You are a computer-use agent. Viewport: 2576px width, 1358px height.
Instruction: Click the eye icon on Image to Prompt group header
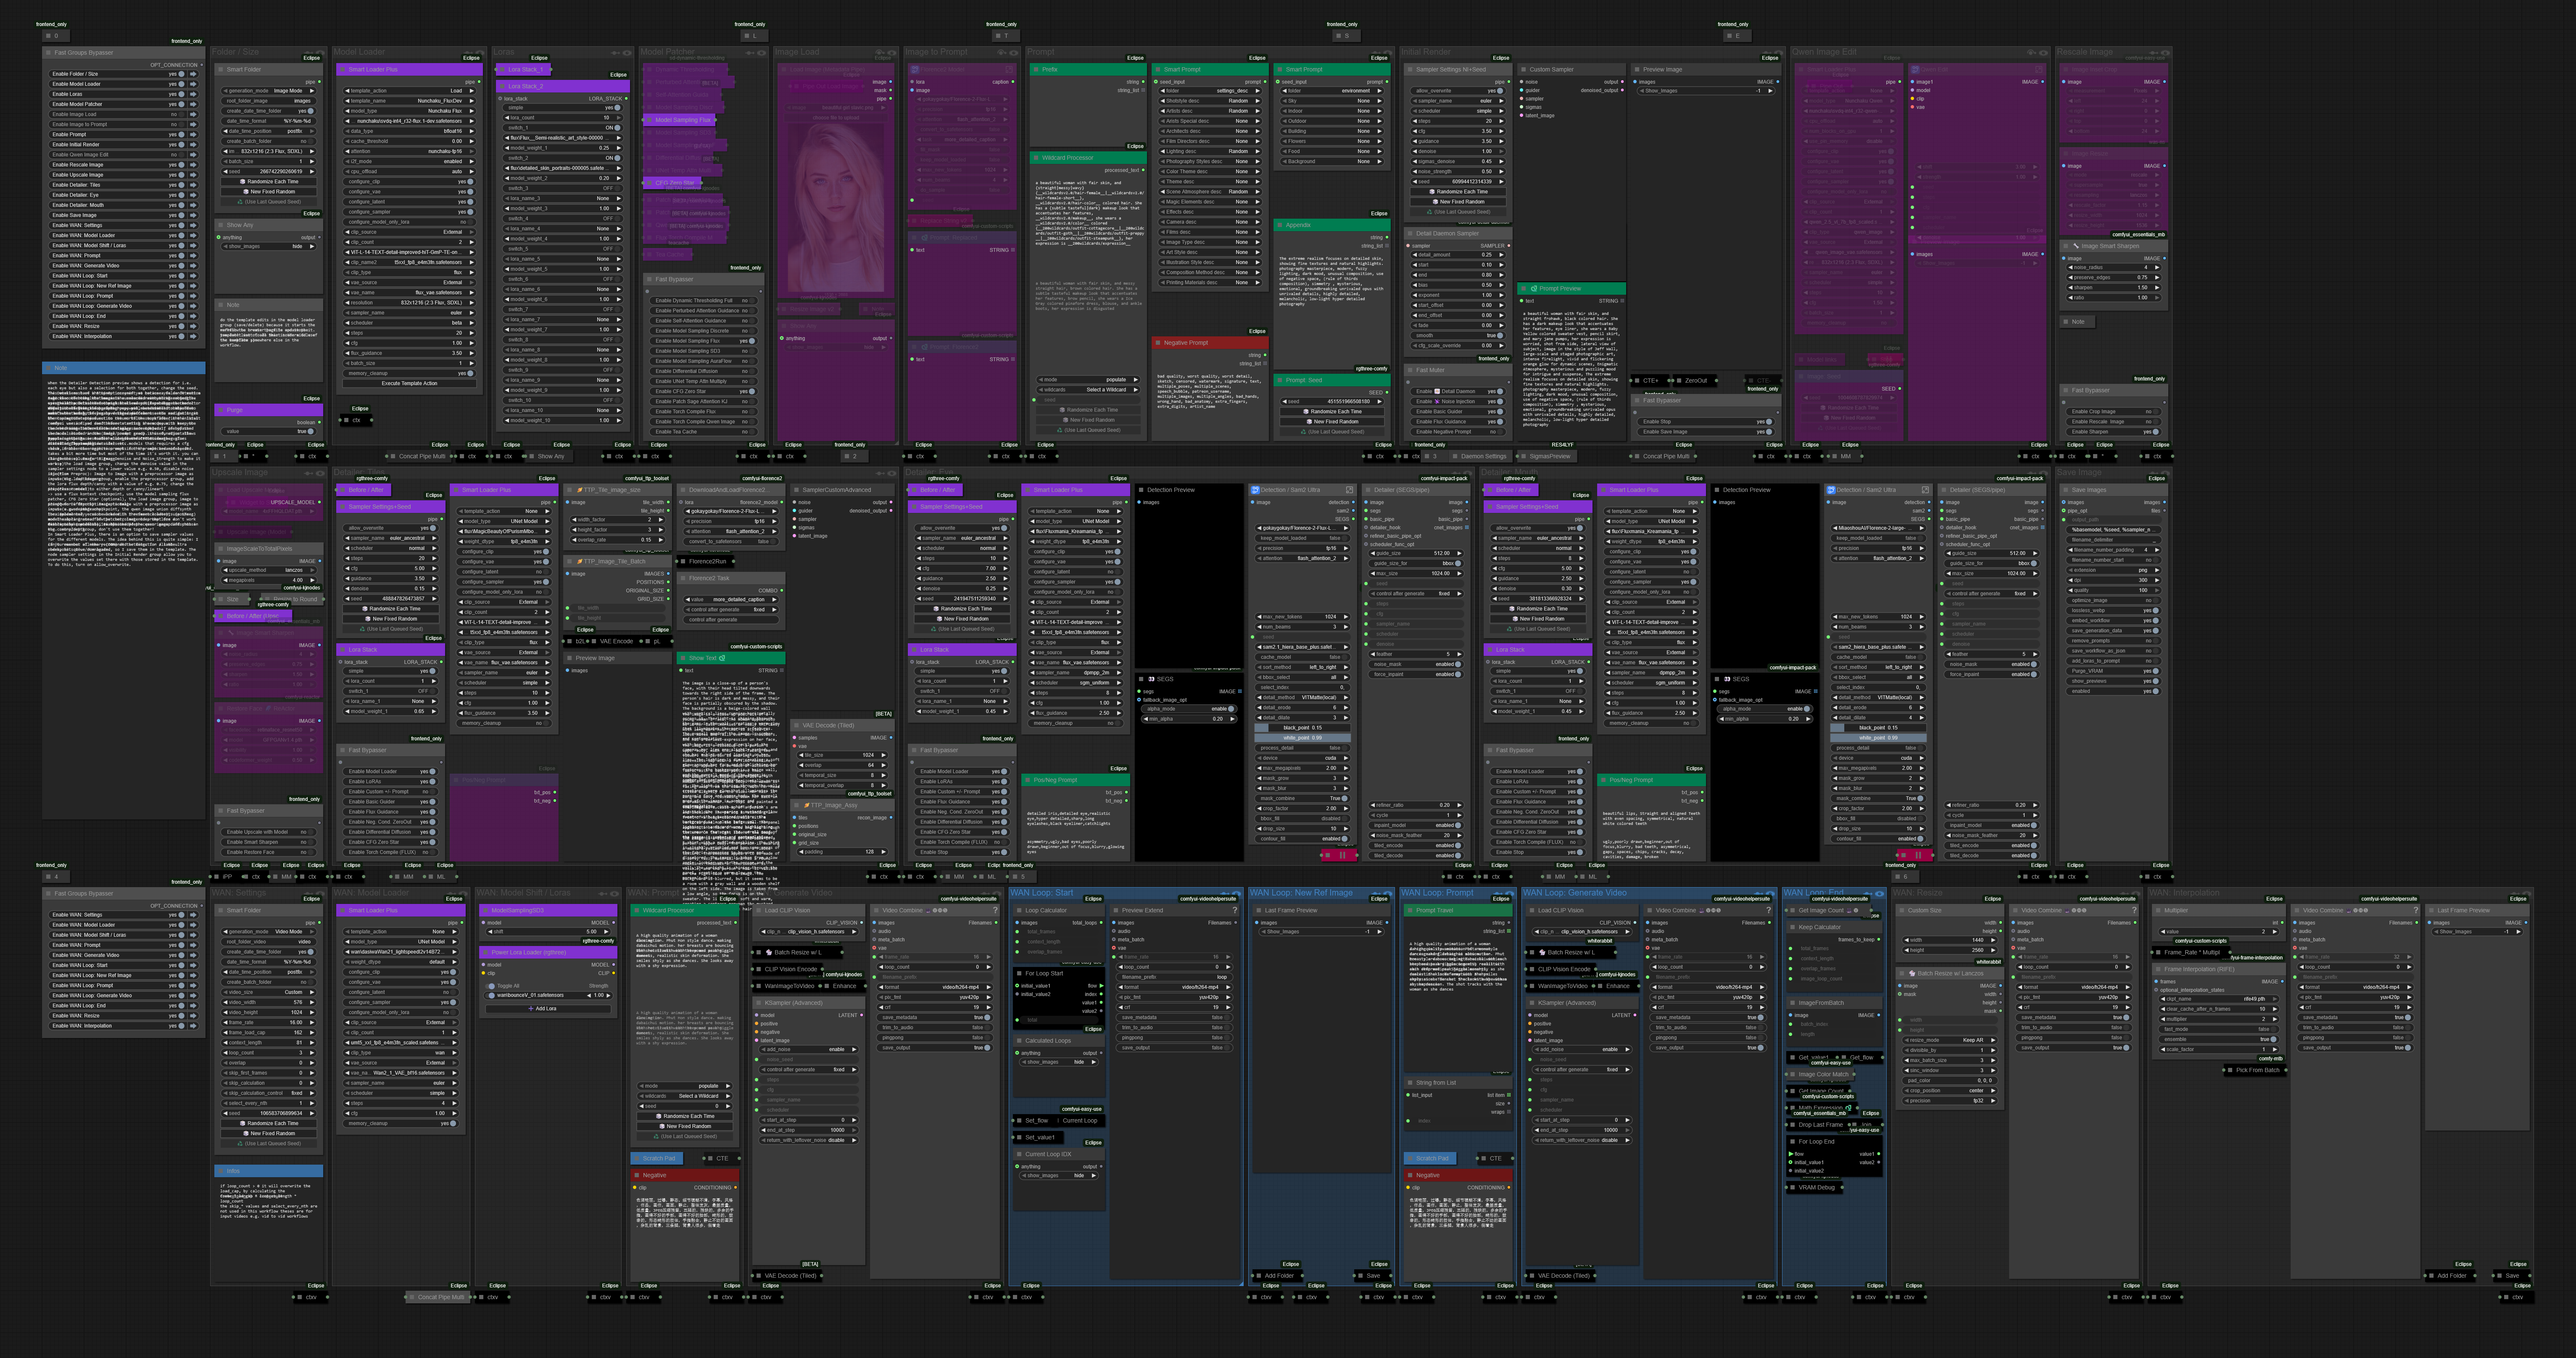click(x=1015, y=53)
